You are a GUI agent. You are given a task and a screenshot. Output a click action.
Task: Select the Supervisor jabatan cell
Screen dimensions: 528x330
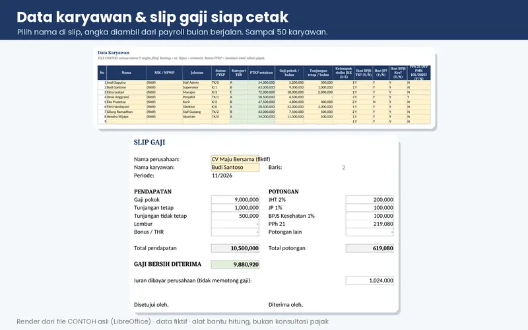[197, 87]
